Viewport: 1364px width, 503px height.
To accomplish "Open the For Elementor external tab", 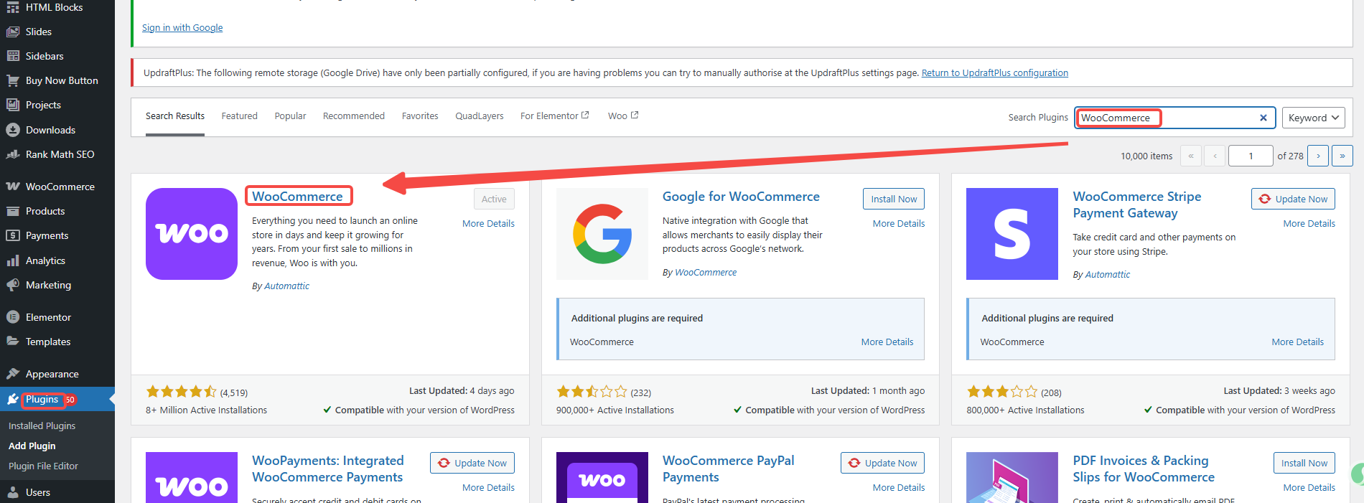I will pos(554,116).
